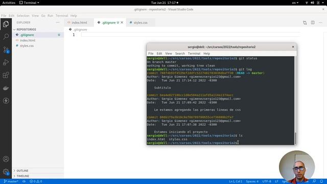This screenshot has width=327, height=184.
Task: Open the notifications bell in status bar
Action: point(321,181)
